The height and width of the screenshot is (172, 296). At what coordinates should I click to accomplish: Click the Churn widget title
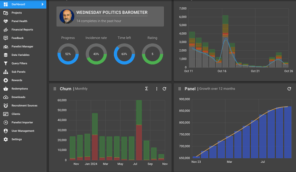pyautogui.click(x=66, y=89)
